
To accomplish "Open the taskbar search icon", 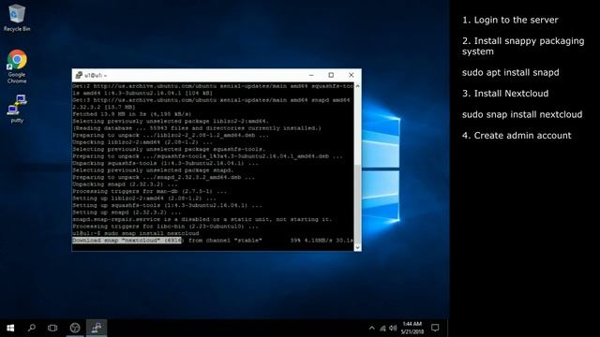I will (x=32, y=328).
